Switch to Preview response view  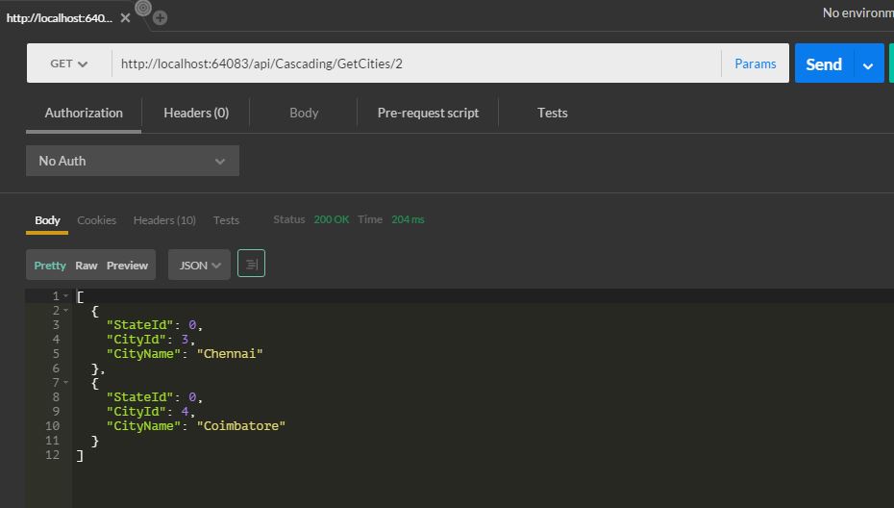pyautogui.click(x=127, y=266)
